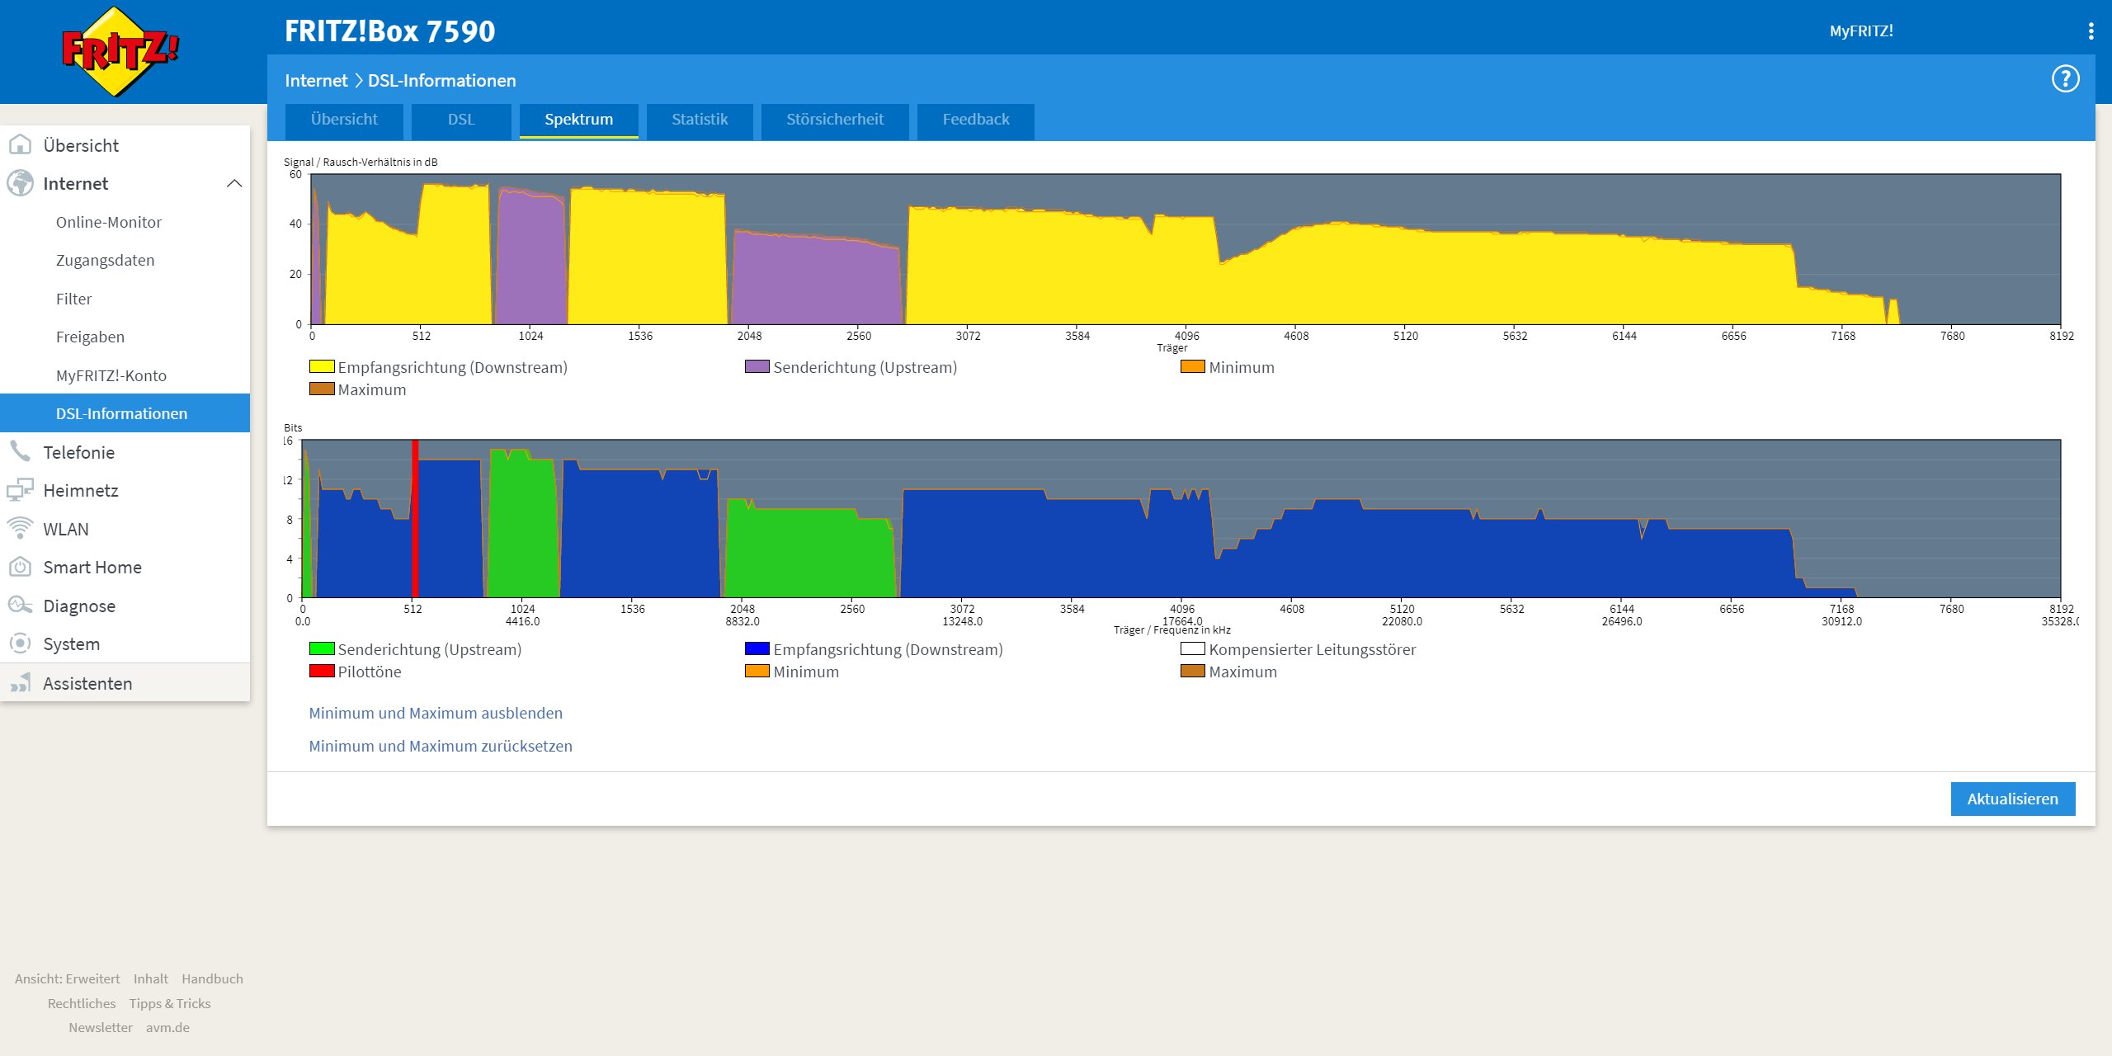
Task: Select the DSL tab
Action: tap(461, 120)
